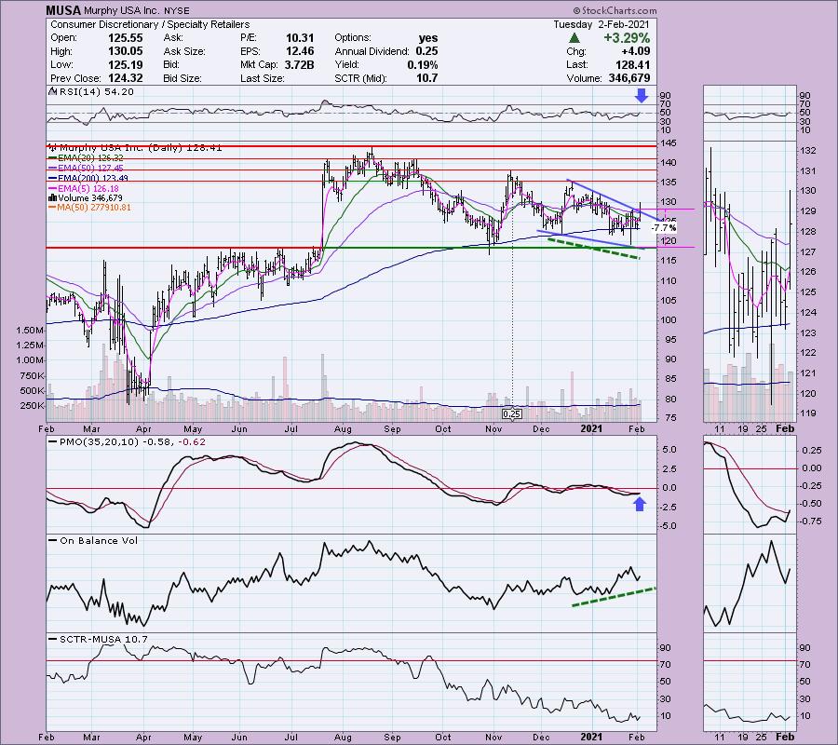This screenshot has height=745, width=838.
Task: Click the 2021 year label under price chart
Action: [x=591, y=428]
